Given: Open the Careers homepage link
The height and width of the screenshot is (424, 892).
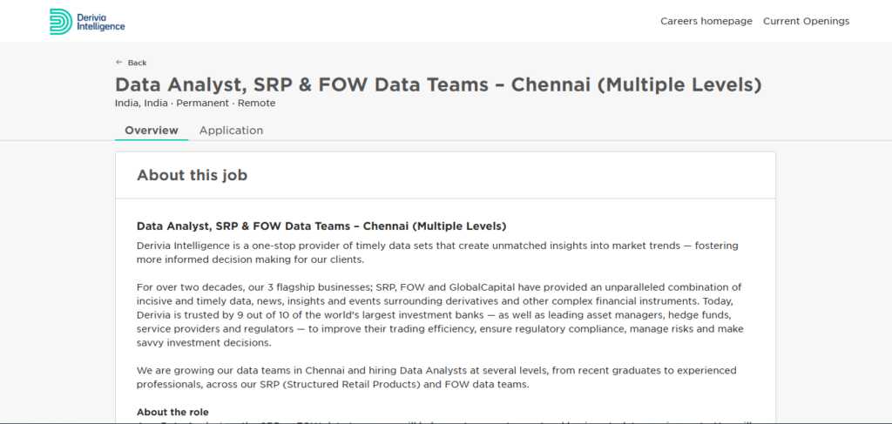Looking at the screenshot, I should pyautogui.click(x=706, y=21).
